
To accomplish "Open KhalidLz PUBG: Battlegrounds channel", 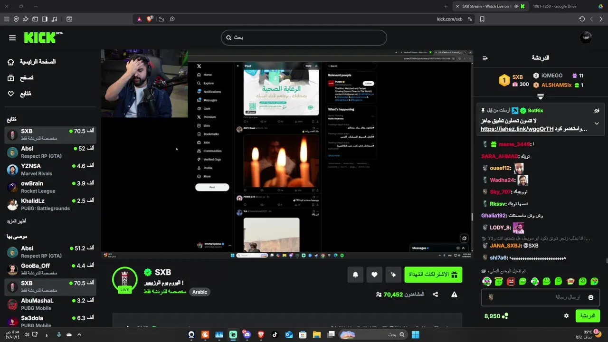I will pyautogui.click(x=50, y=204).
